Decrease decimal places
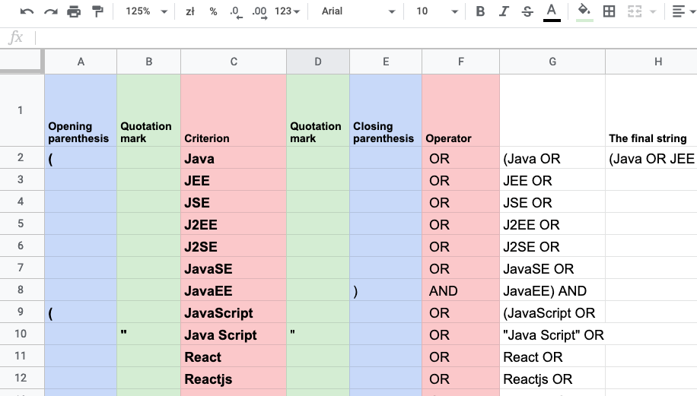The width and height of the screenshot is (697, 396). (x=236, y=12)
